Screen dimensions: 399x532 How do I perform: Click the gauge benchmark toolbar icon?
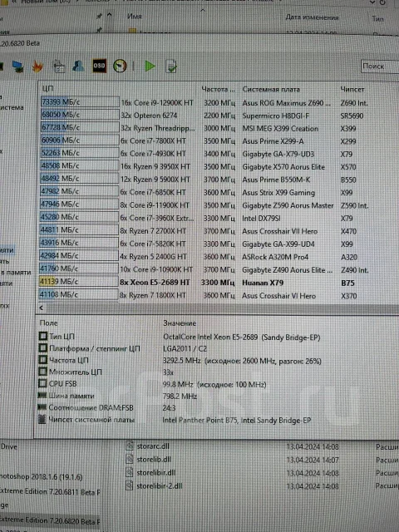(120, 66)
